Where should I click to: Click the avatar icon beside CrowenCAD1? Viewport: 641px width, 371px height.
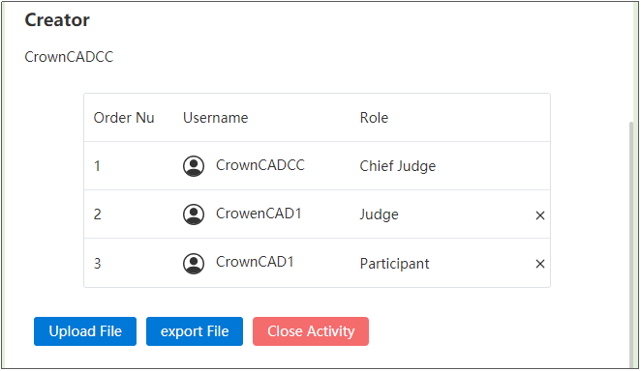tap(194, 214)
